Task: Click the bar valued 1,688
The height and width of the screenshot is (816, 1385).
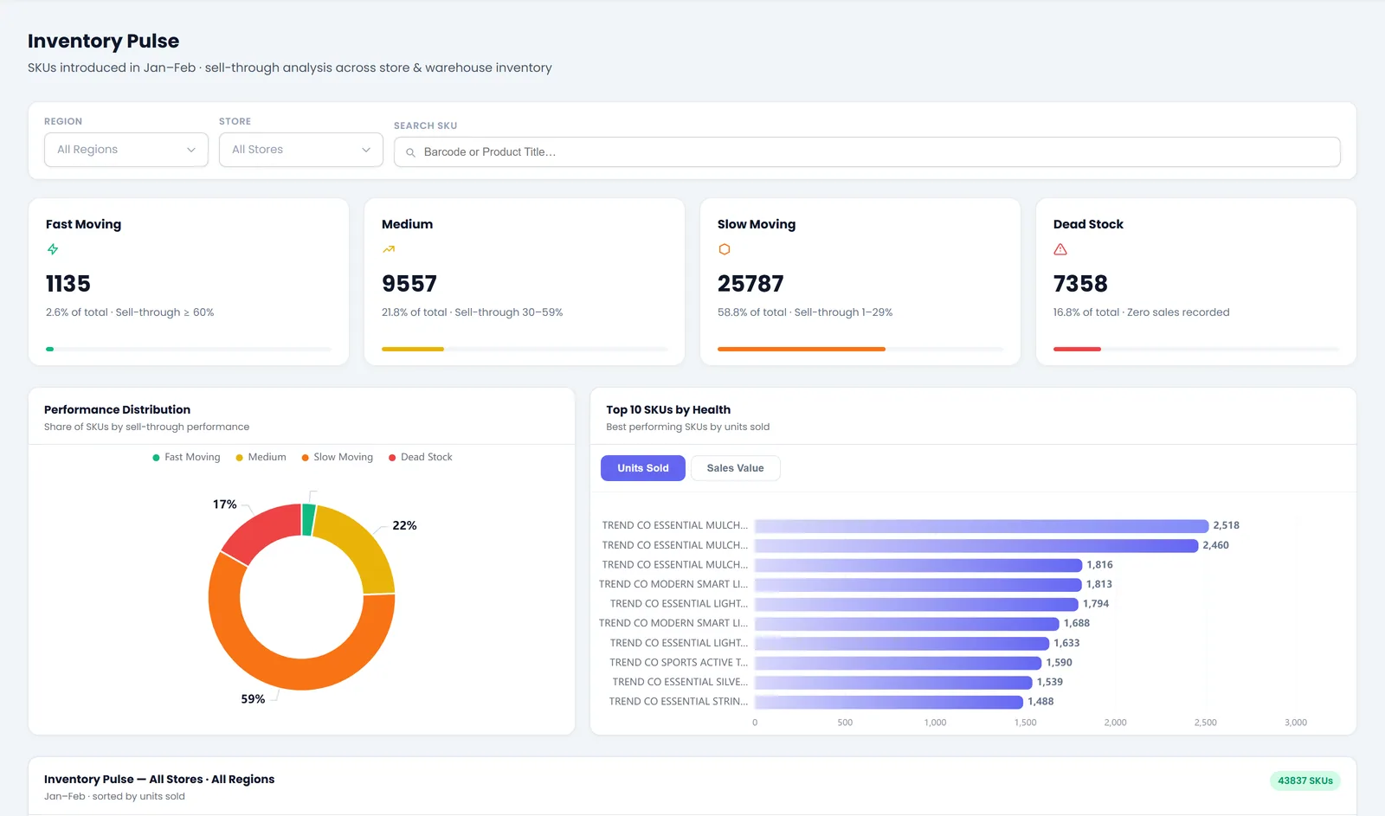Action: tap(907, 623)
